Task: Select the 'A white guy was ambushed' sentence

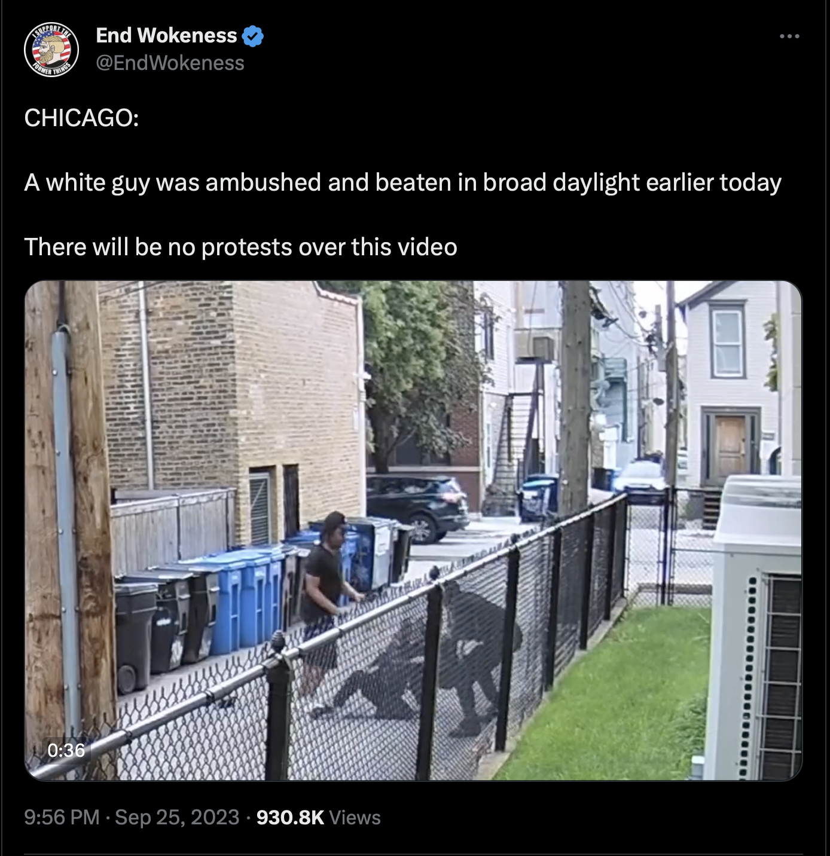Action: [402, 182]
